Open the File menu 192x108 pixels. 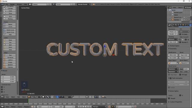[x=7, y=4]
